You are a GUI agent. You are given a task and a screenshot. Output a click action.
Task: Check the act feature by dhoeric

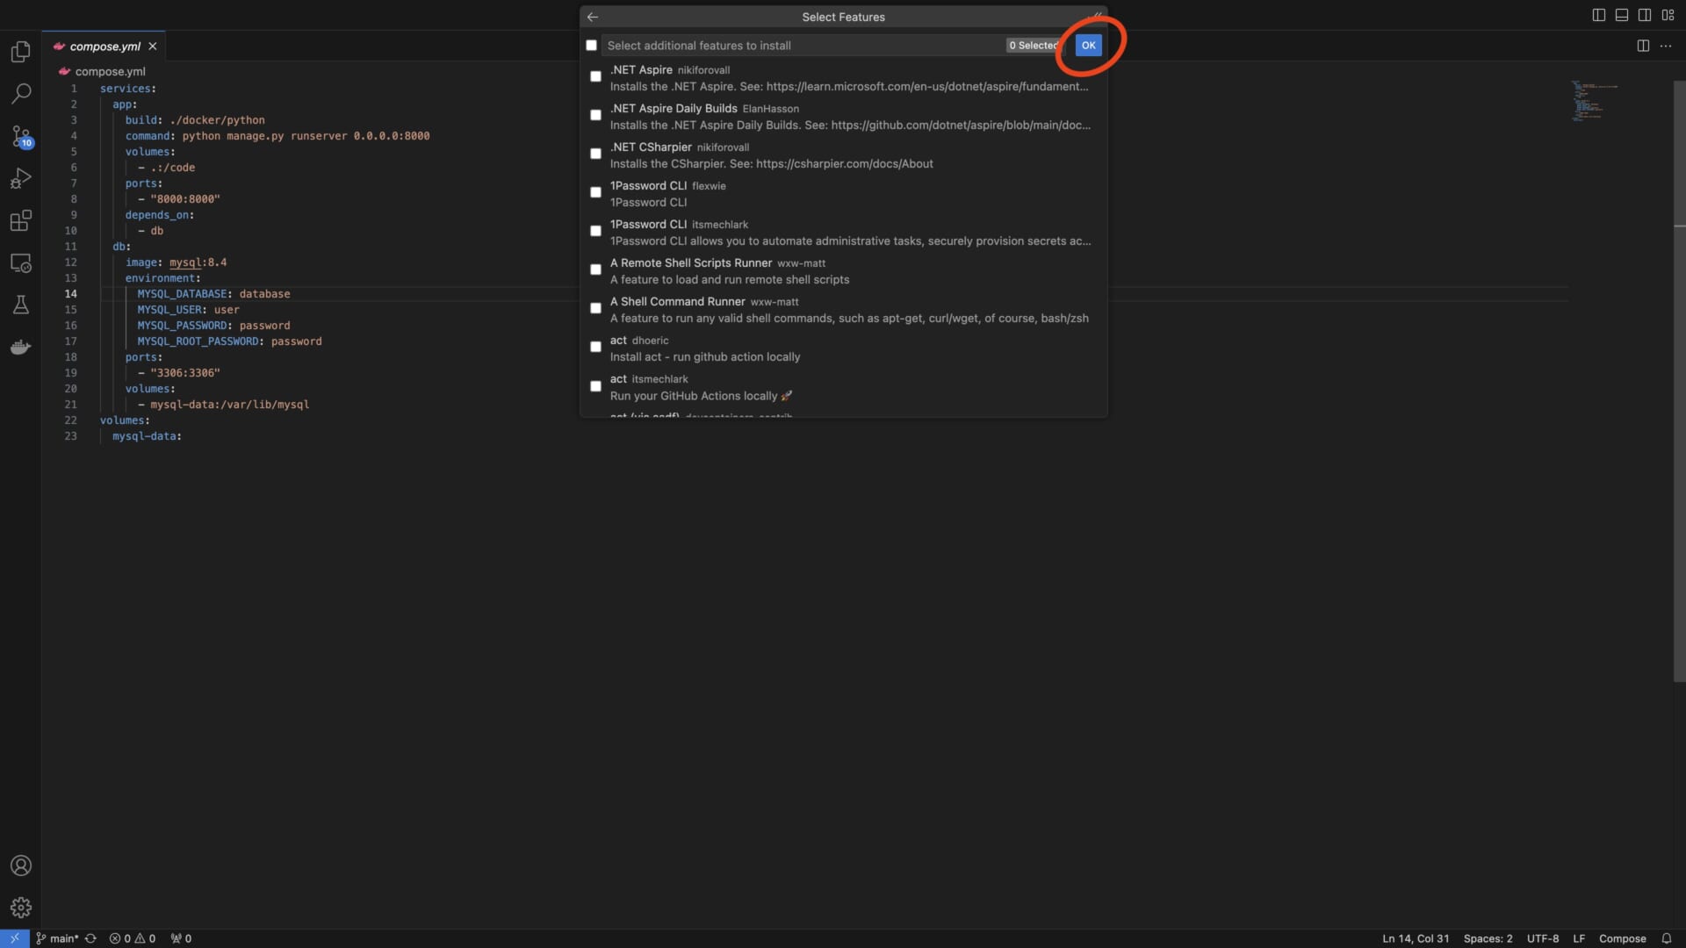pyautogui.click(x=595, y=348)
